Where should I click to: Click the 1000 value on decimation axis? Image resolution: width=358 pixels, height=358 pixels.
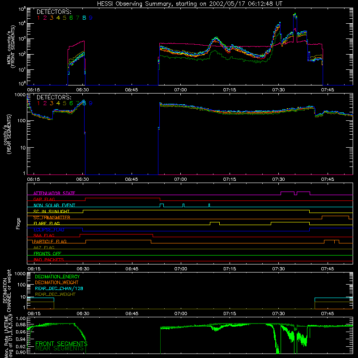click(20, 274)
